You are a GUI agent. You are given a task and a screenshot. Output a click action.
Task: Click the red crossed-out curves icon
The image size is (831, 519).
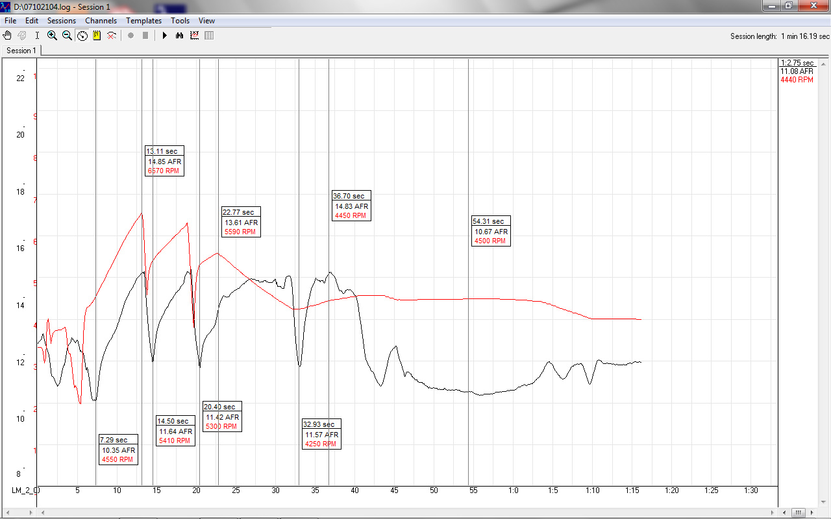(112, 36)
